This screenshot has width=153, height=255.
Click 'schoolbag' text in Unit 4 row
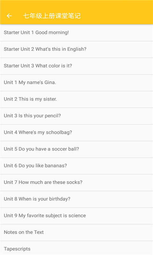tap(59, 132)
